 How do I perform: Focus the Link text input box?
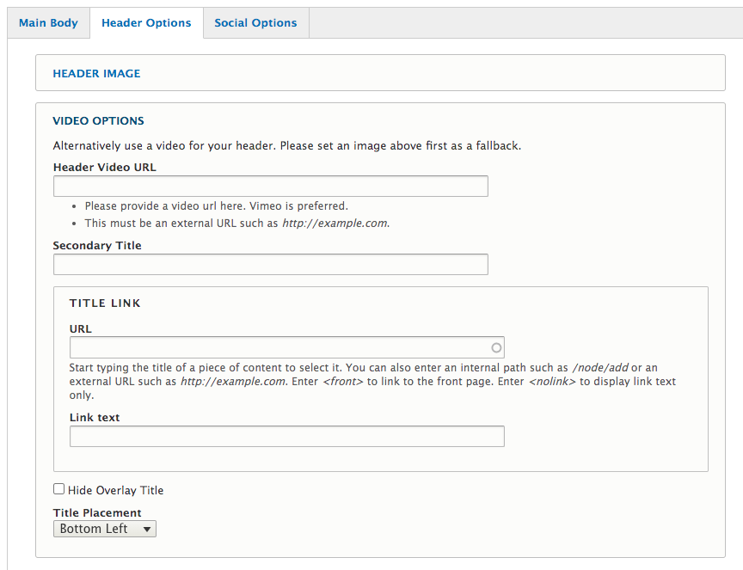pyautogui.click(x=286, y=437)
